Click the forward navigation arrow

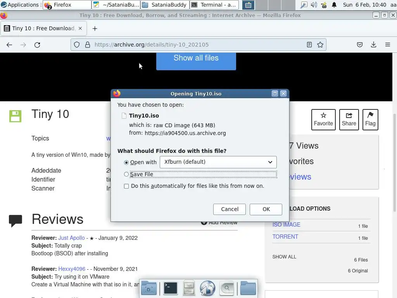(x=23, y=45)
